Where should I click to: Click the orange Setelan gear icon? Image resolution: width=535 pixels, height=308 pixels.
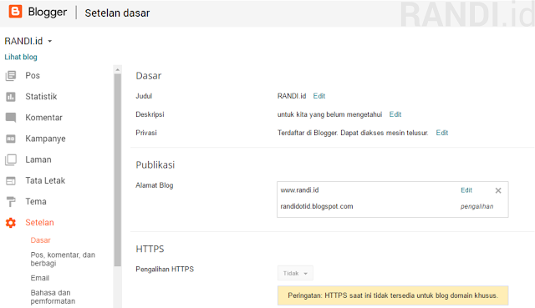point(11,223)
